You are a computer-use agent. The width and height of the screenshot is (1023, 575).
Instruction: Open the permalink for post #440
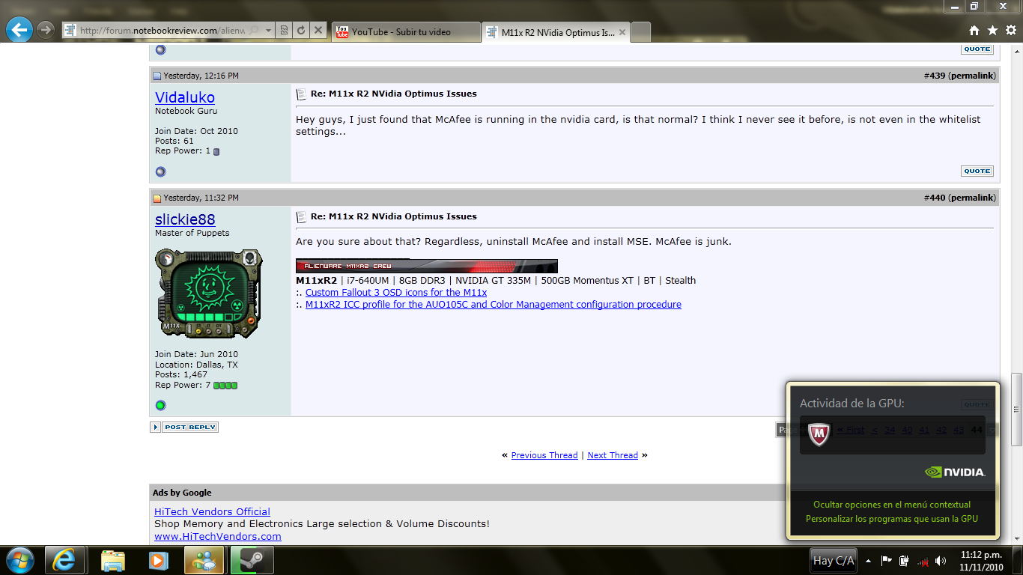[x=972, y=198]
